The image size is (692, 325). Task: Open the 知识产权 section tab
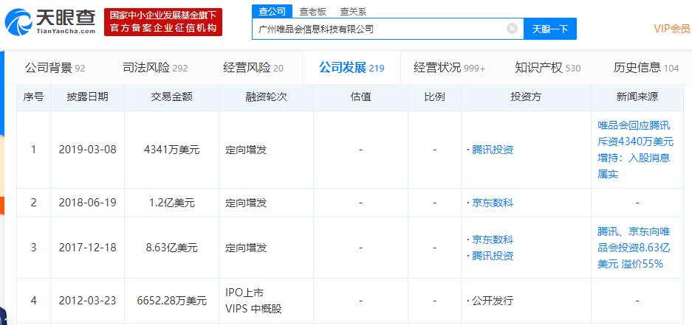pos(548,68)
